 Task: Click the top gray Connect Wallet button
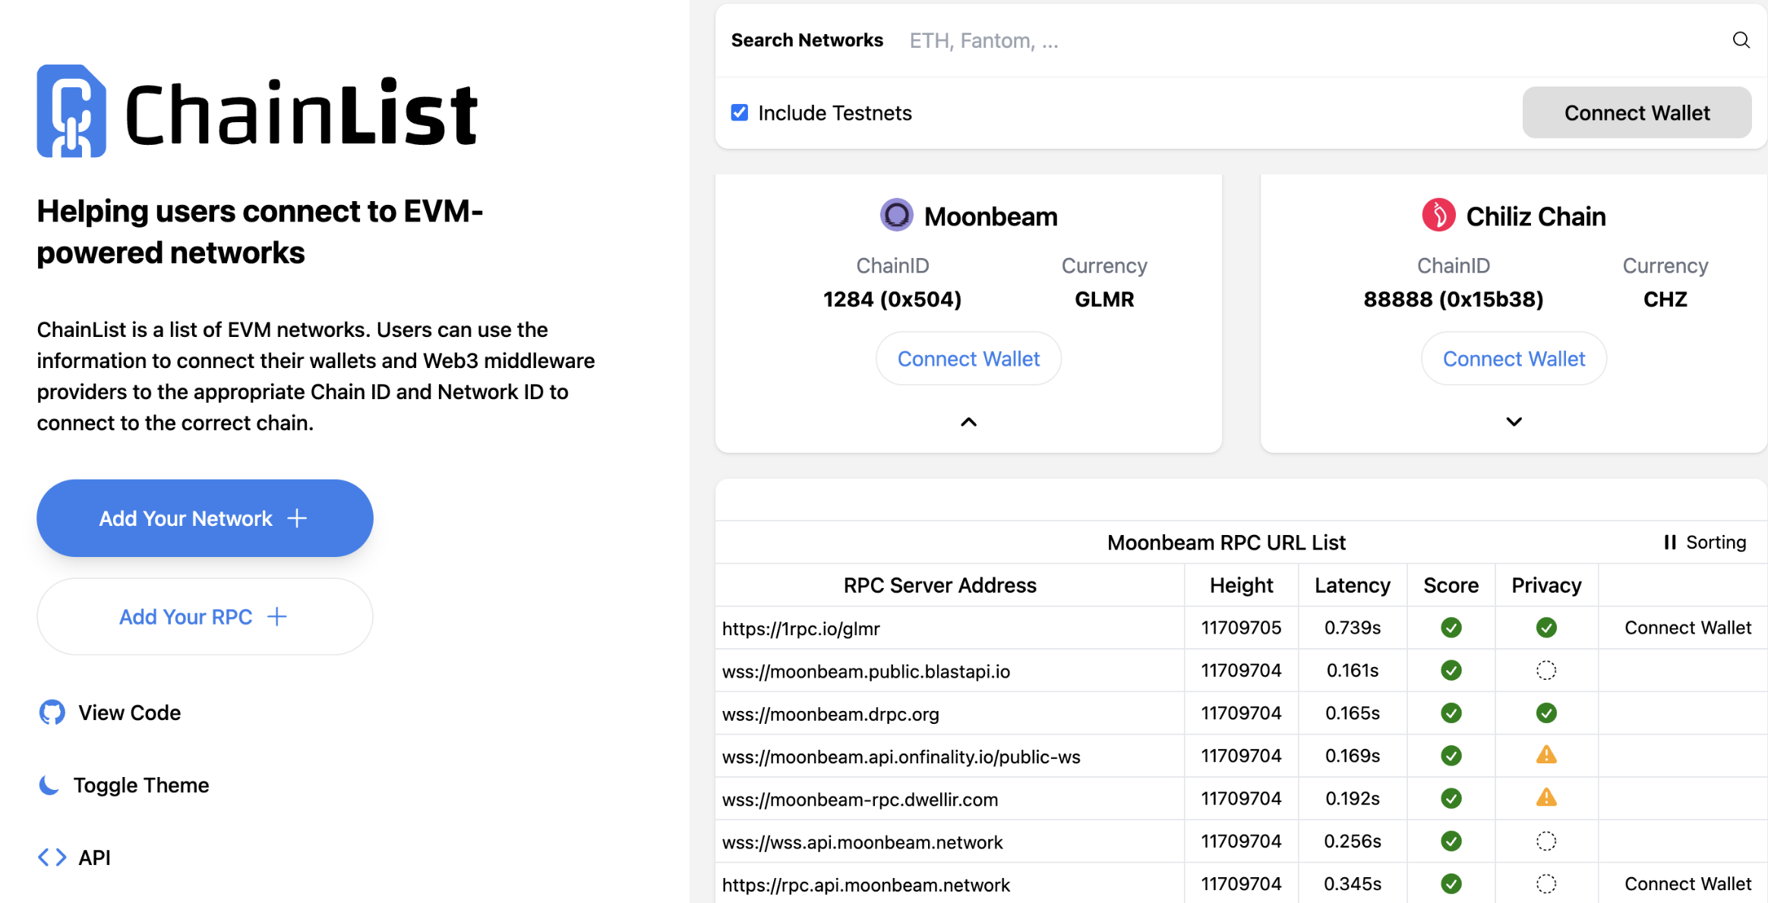1637,112
